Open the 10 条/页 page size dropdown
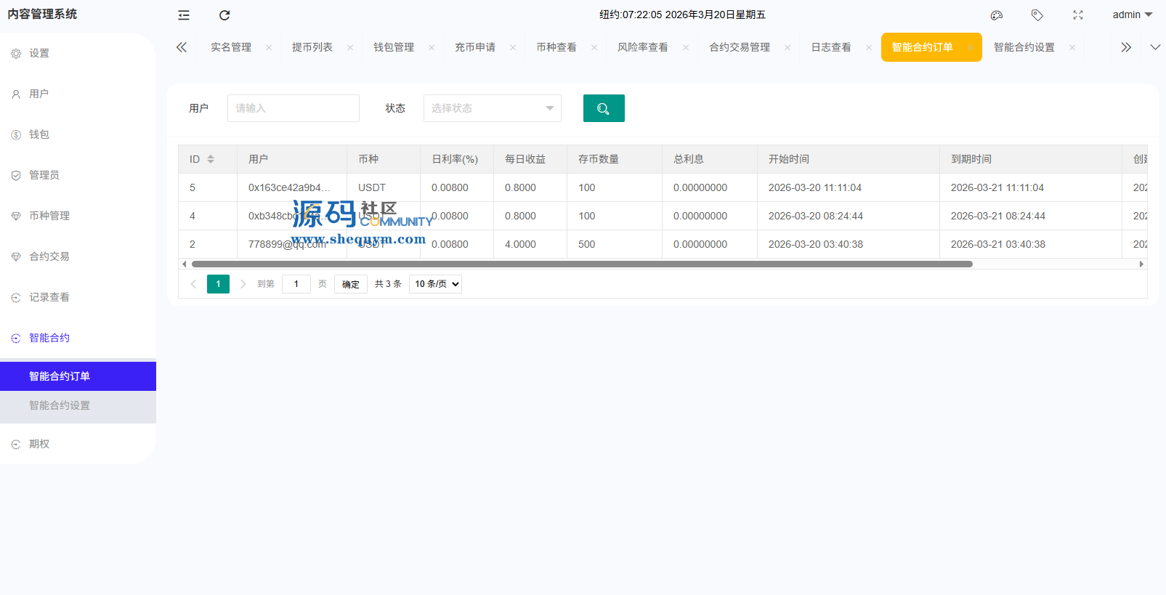This screenshot has width=1166, height=595. tap(435, 284)
